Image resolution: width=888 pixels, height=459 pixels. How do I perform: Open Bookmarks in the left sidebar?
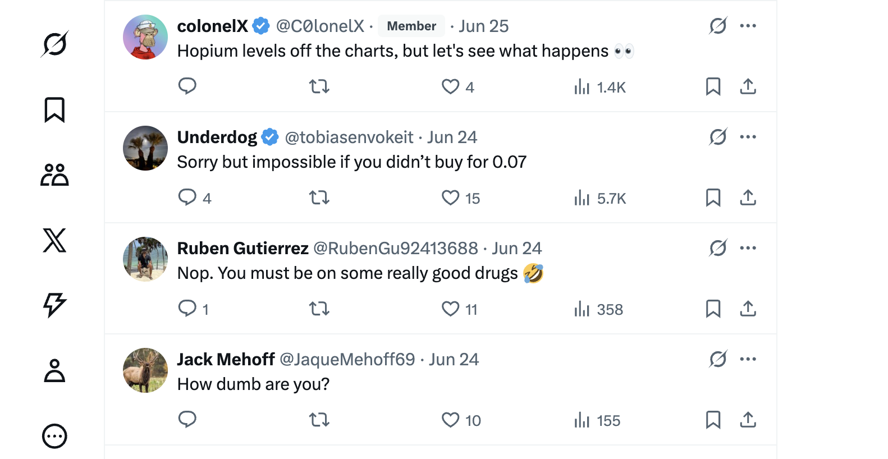click(54, 109)
